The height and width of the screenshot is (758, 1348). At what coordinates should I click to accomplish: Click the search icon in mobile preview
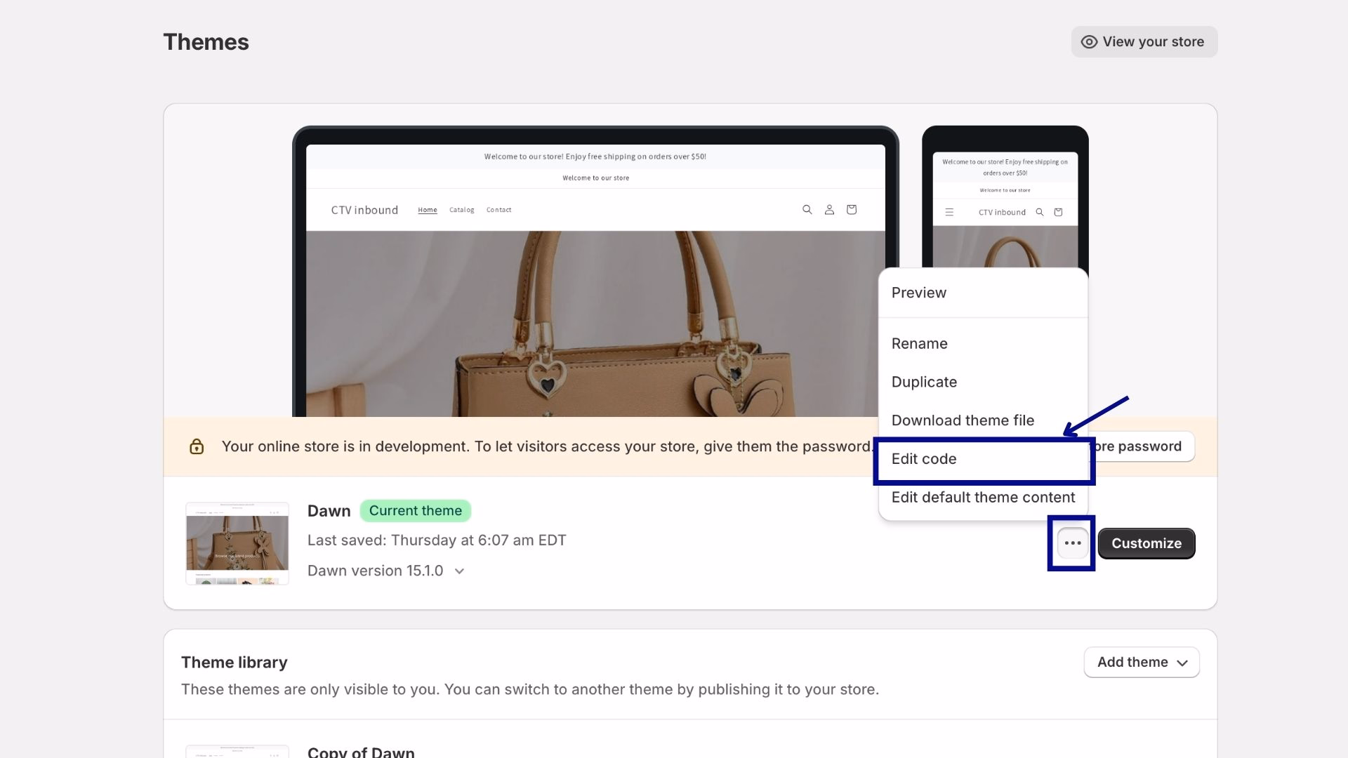(x=1040, y=212)
